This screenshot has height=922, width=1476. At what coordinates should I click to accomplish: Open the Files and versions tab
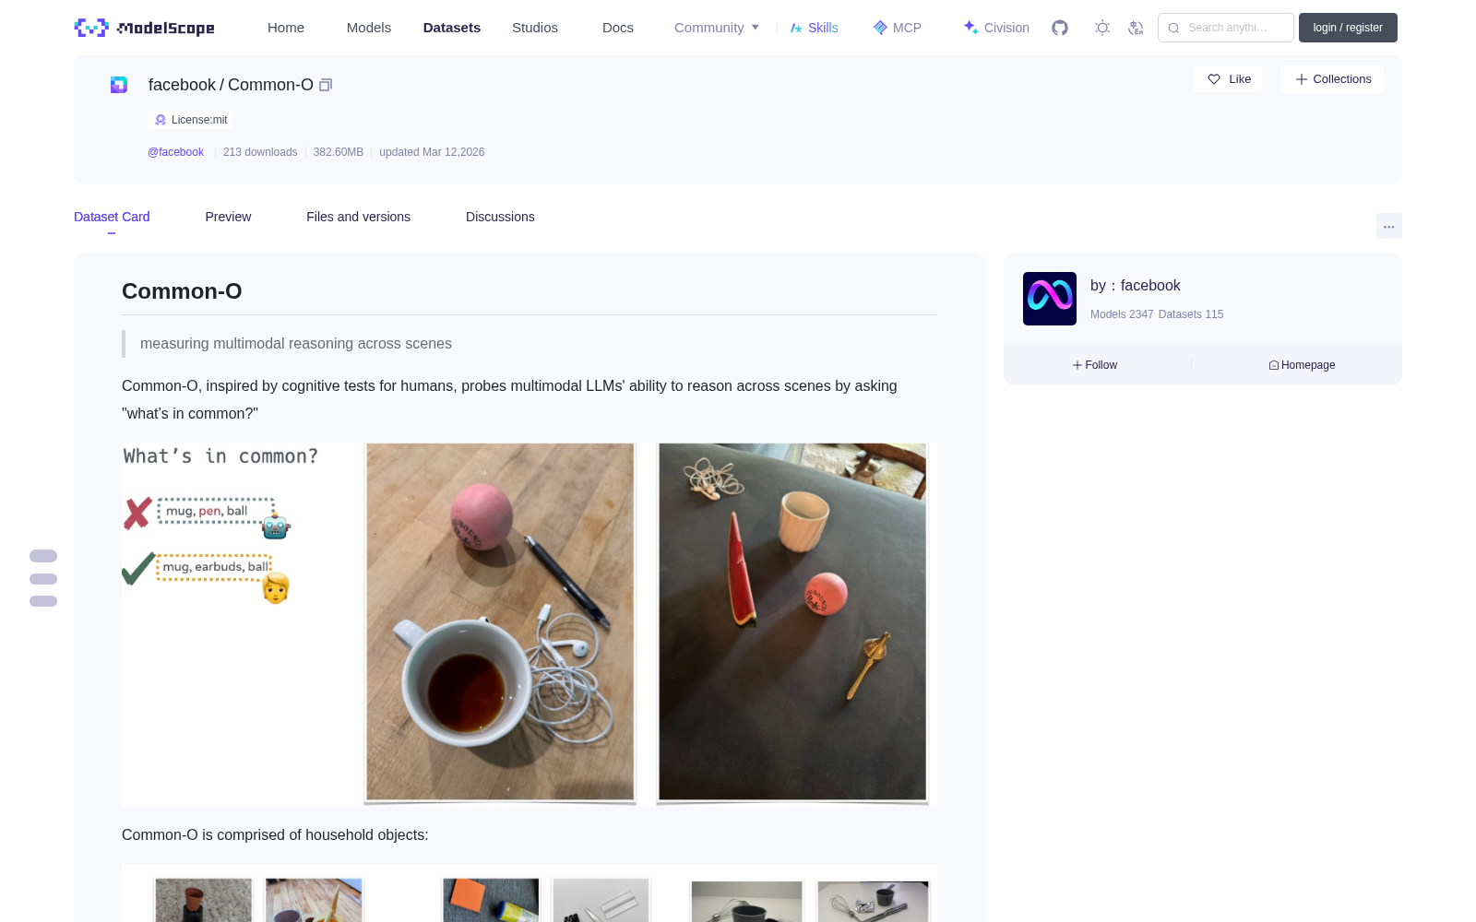pyautogui.click(x=358, y=217)
